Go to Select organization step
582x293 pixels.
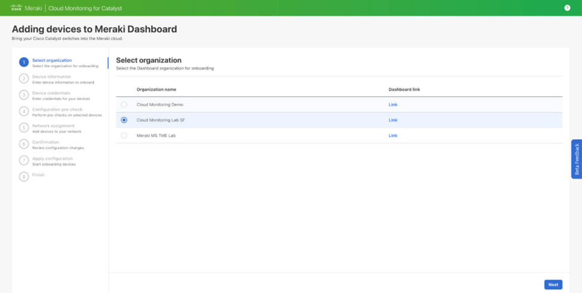52,60
